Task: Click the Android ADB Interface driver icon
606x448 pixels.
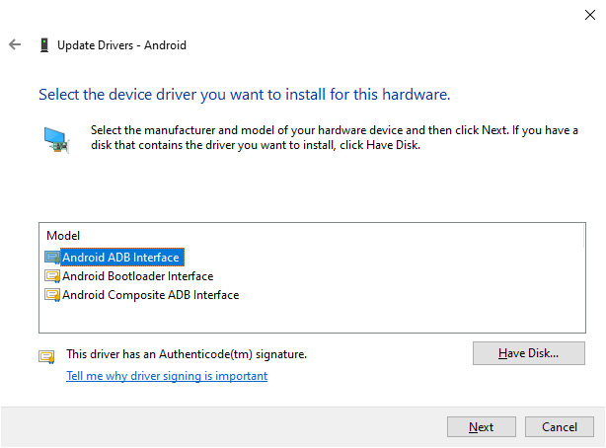Action: tap(52, 258)
